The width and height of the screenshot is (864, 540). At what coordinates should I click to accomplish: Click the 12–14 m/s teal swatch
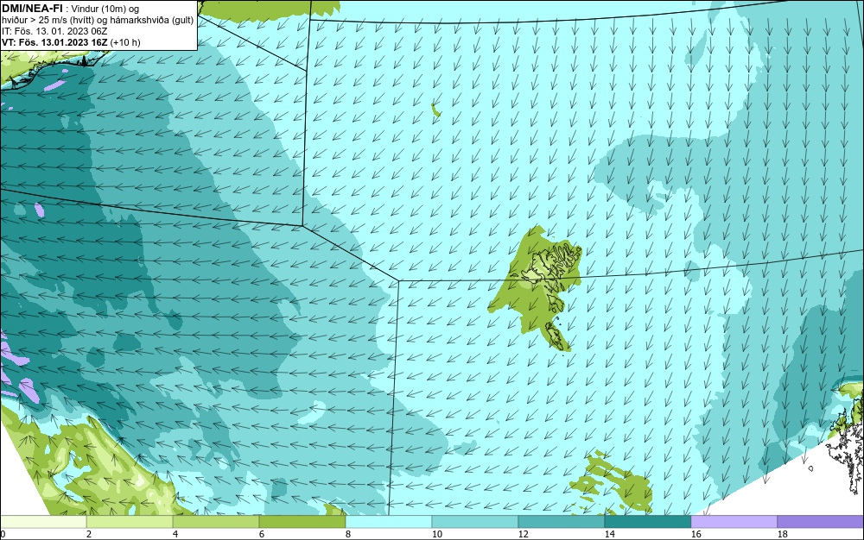coord(562,521)
